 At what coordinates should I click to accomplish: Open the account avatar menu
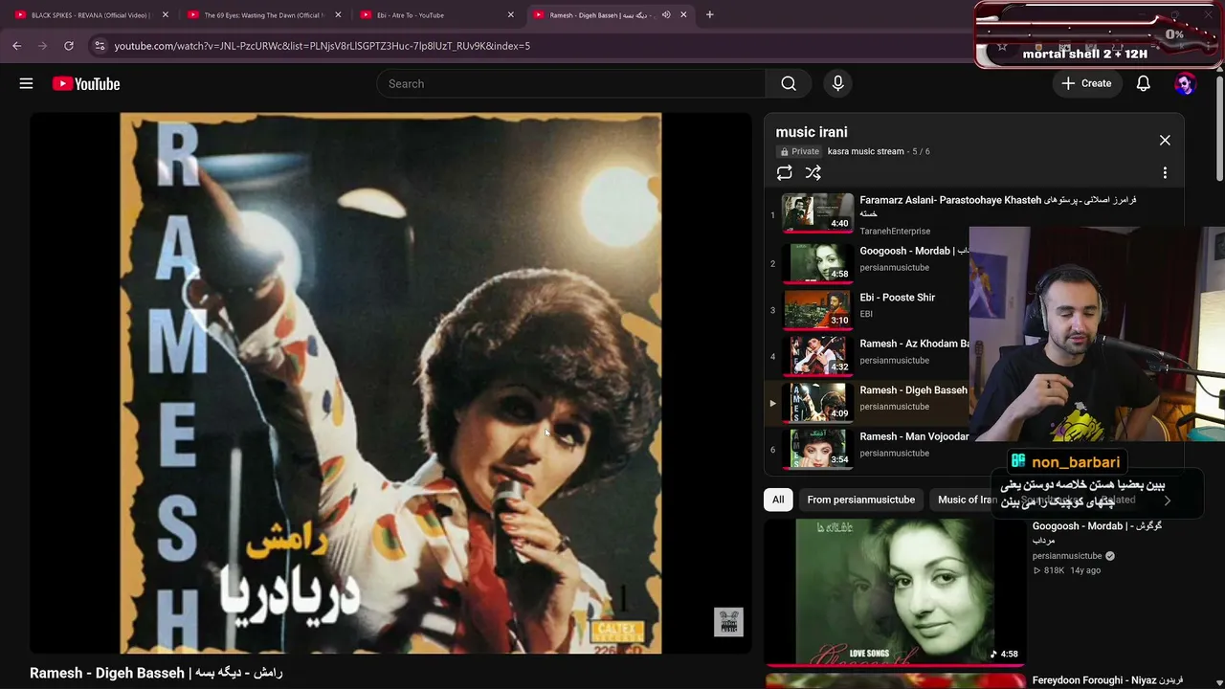click(x=1185, y=83)
